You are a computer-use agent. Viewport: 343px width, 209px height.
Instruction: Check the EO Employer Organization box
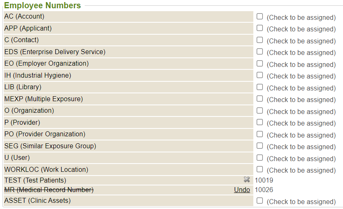[260, 64]
